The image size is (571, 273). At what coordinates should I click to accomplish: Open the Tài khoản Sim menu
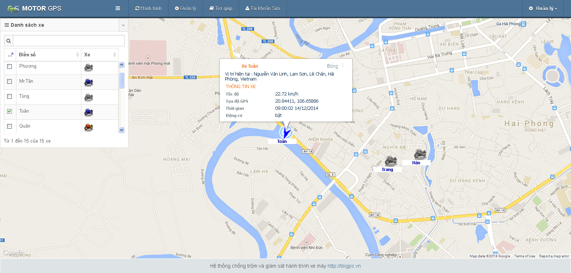point(263,8)
